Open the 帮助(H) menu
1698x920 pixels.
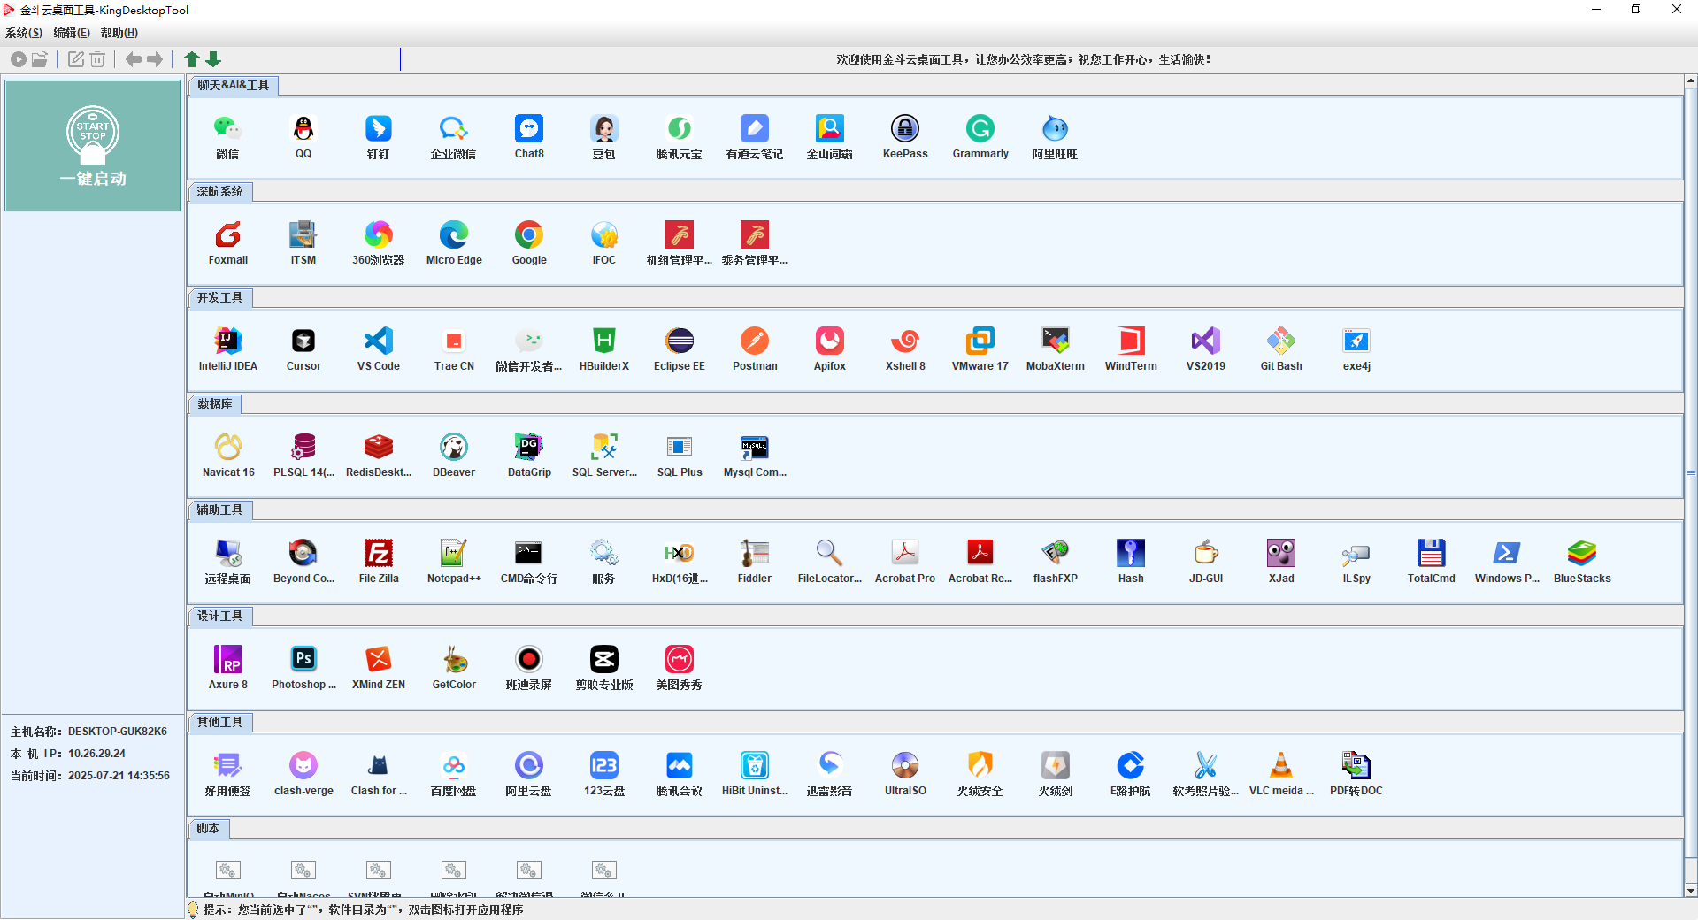tap(119, 33)
